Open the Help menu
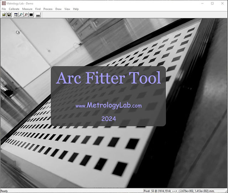Image resolution: width=228 pixels, height=193 pixels. 76,9
